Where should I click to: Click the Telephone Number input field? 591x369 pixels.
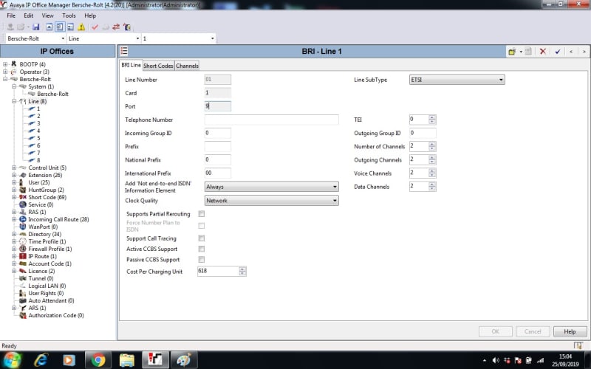tap(271, 120)
